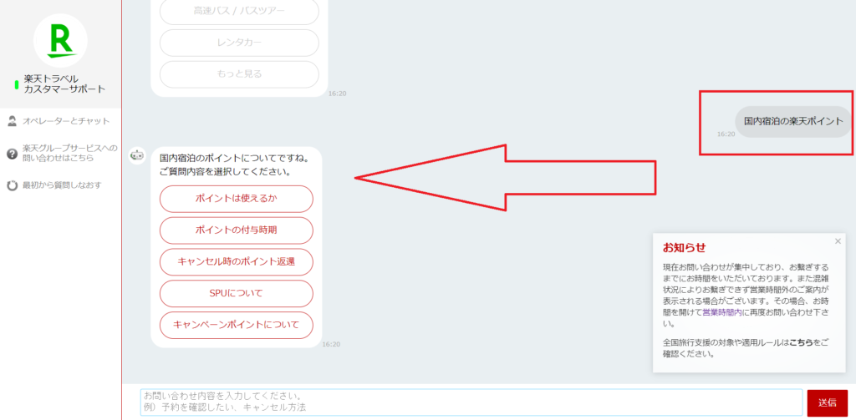
Task: Click the 国内宿泊の楽天ポイント user message bubble
Action: pyautogui.click(x=793, y=122)
